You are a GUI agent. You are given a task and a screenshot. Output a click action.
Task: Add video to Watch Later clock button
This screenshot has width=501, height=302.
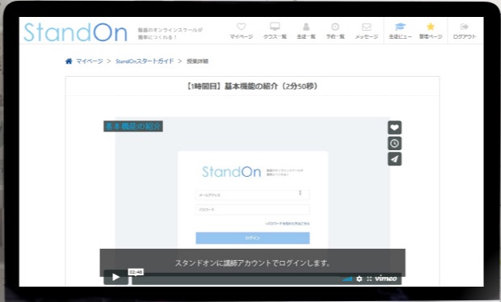394,144
